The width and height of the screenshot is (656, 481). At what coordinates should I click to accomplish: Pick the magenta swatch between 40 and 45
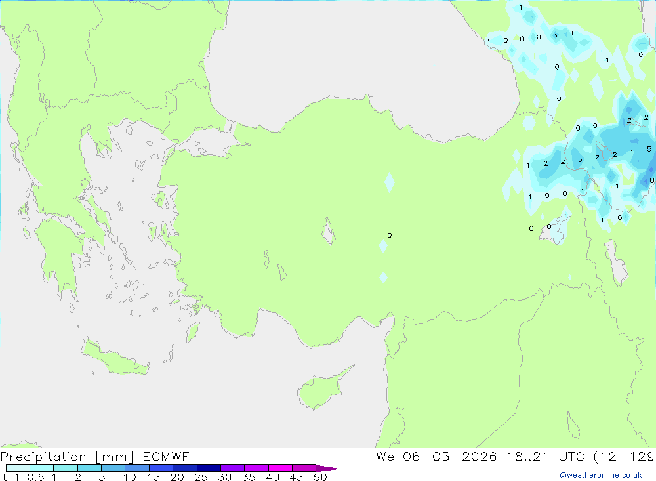tap(280, 468)
